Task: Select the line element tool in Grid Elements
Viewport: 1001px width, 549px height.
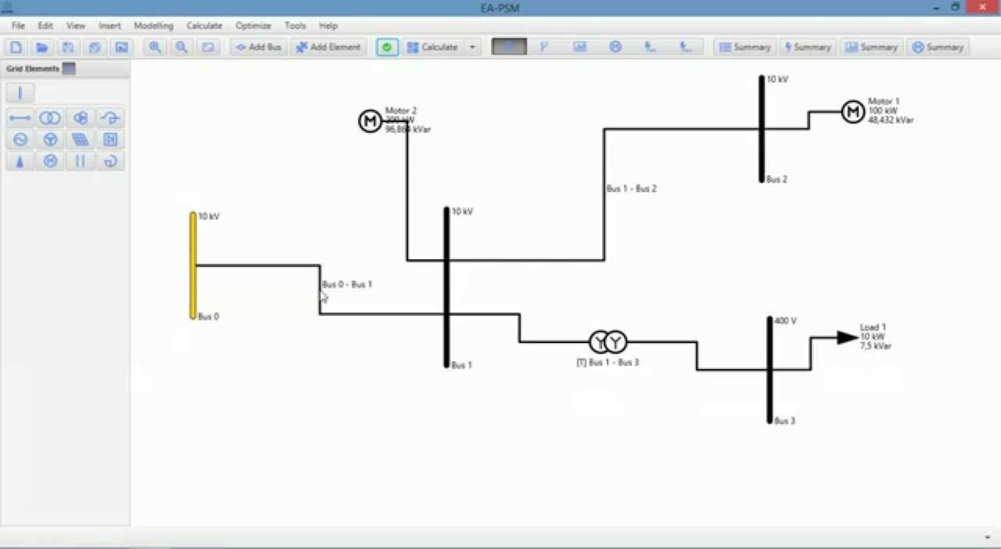Action: tap(20, 118)
